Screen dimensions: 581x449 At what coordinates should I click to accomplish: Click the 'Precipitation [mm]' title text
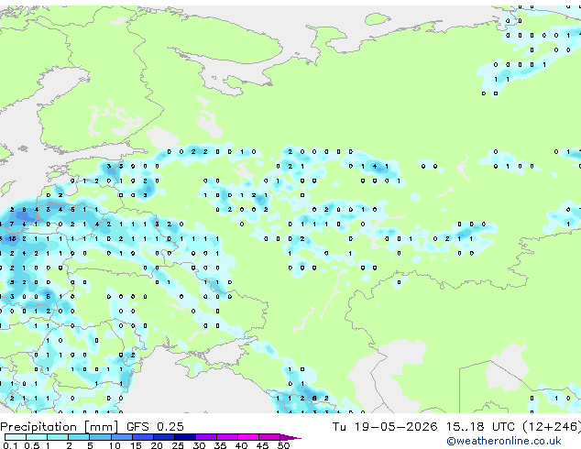point(60,427)
